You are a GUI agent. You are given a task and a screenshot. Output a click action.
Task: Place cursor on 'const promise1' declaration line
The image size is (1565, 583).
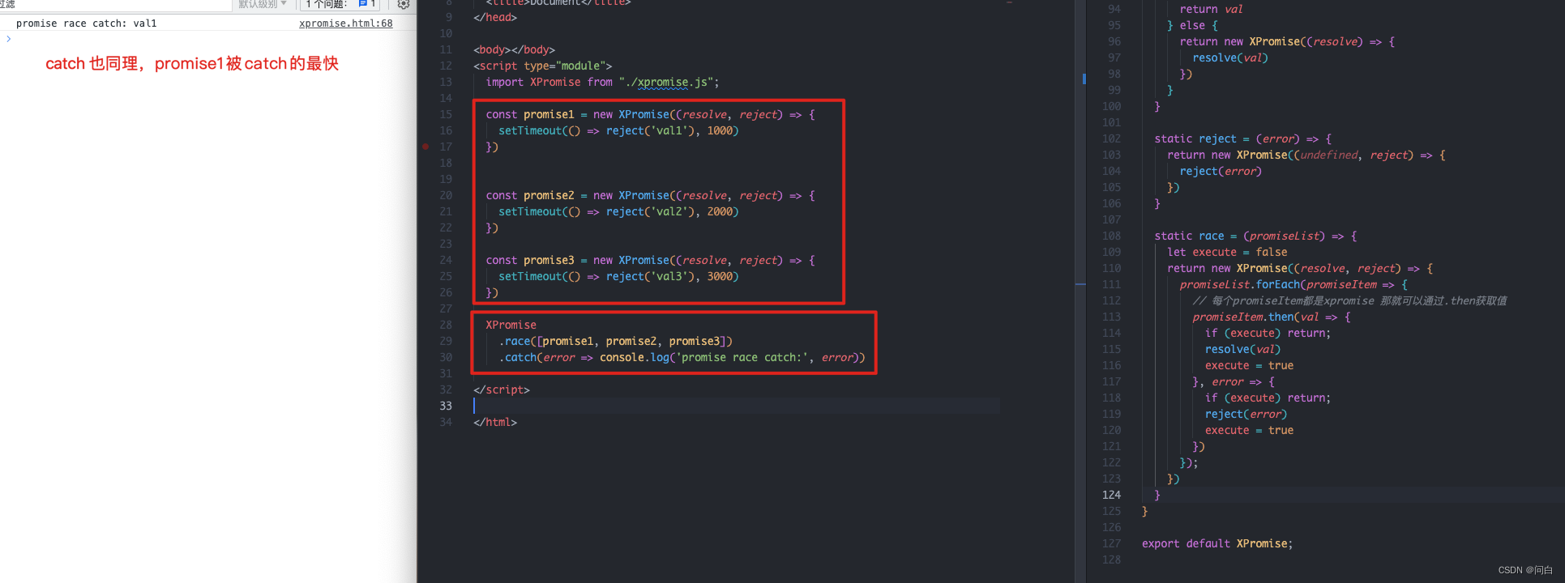[650, 114]
